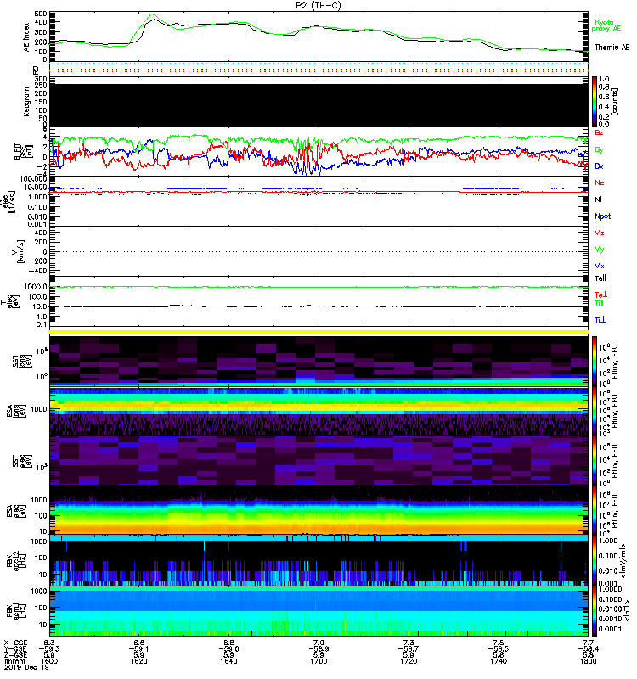Click the FBK magnetic field nT color bar
Image resolution: width=637 pixels, height=679 pixels.
tap(595, 611)
